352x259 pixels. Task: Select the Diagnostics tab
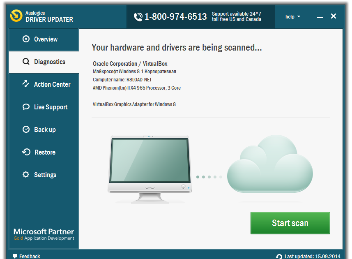44,62
